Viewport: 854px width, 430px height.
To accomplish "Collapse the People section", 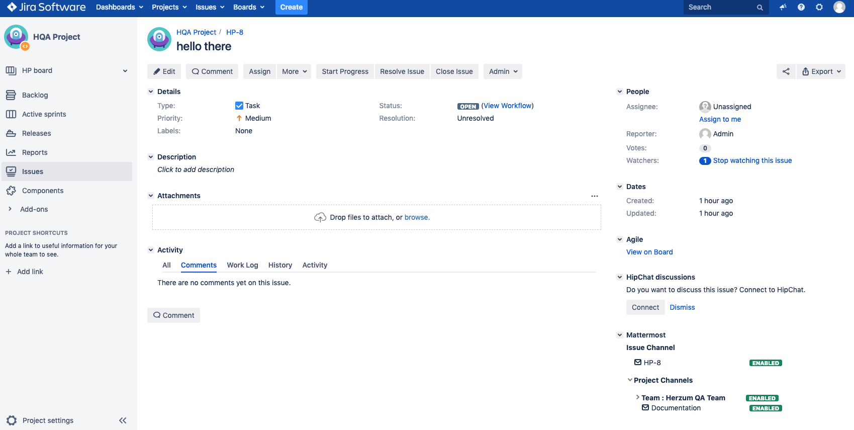I will click(620, 92).
